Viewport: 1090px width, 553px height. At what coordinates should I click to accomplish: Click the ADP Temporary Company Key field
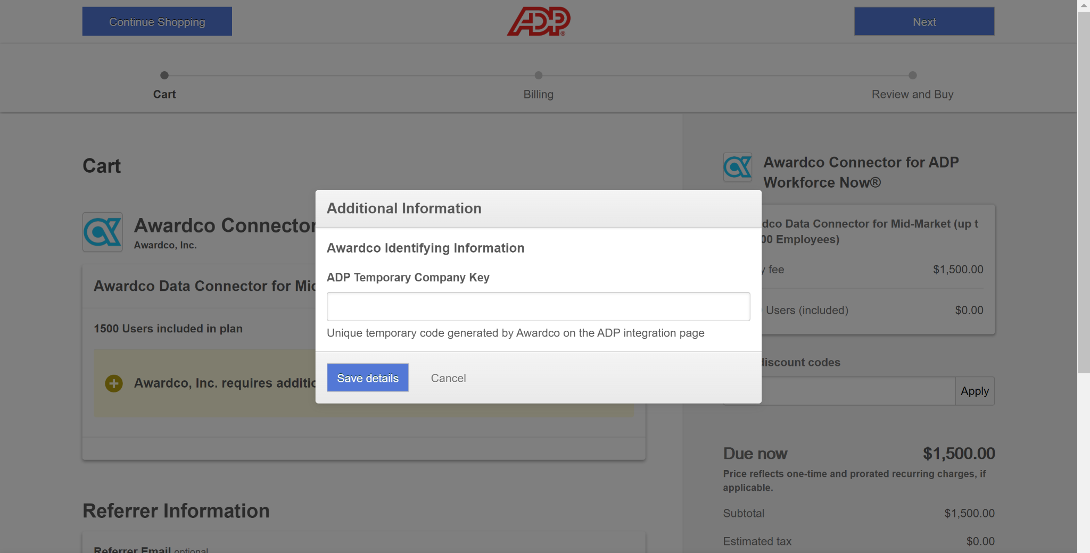click(x=538, y=306)
